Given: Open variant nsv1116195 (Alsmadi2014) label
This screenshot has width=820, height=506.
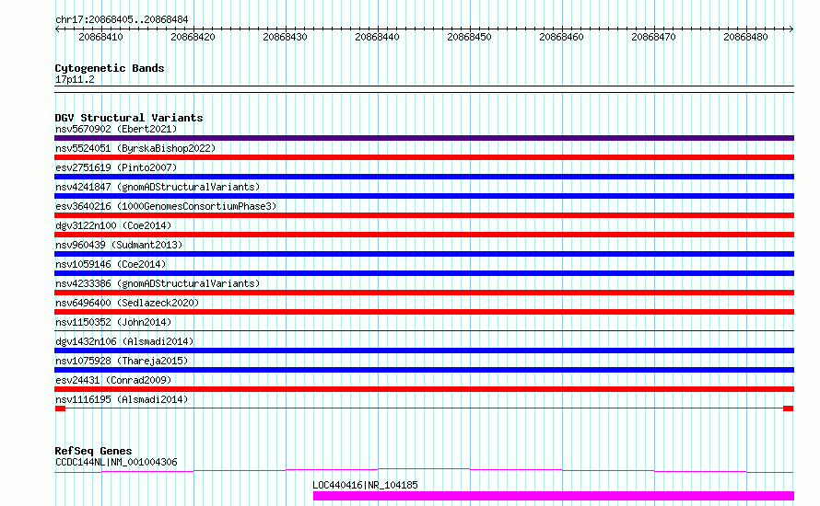Looking at the screenshot, I should 122,399.
